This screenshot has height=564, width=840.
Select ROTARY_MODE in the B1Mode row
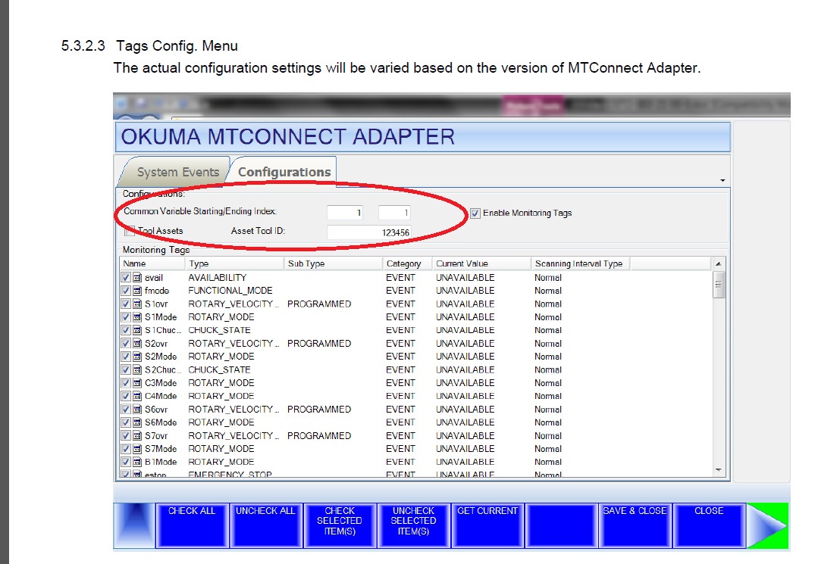221,462
